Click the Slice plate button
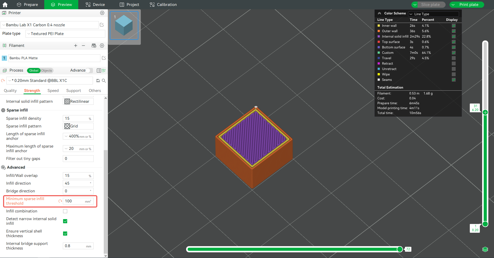The width and height of the screenshot is (494, 258). point(430,5)
